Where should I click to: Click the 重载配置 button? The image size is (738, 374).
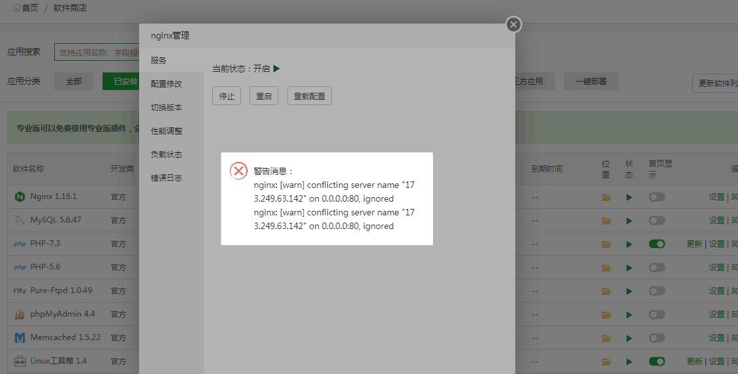[x=309, y=96]
